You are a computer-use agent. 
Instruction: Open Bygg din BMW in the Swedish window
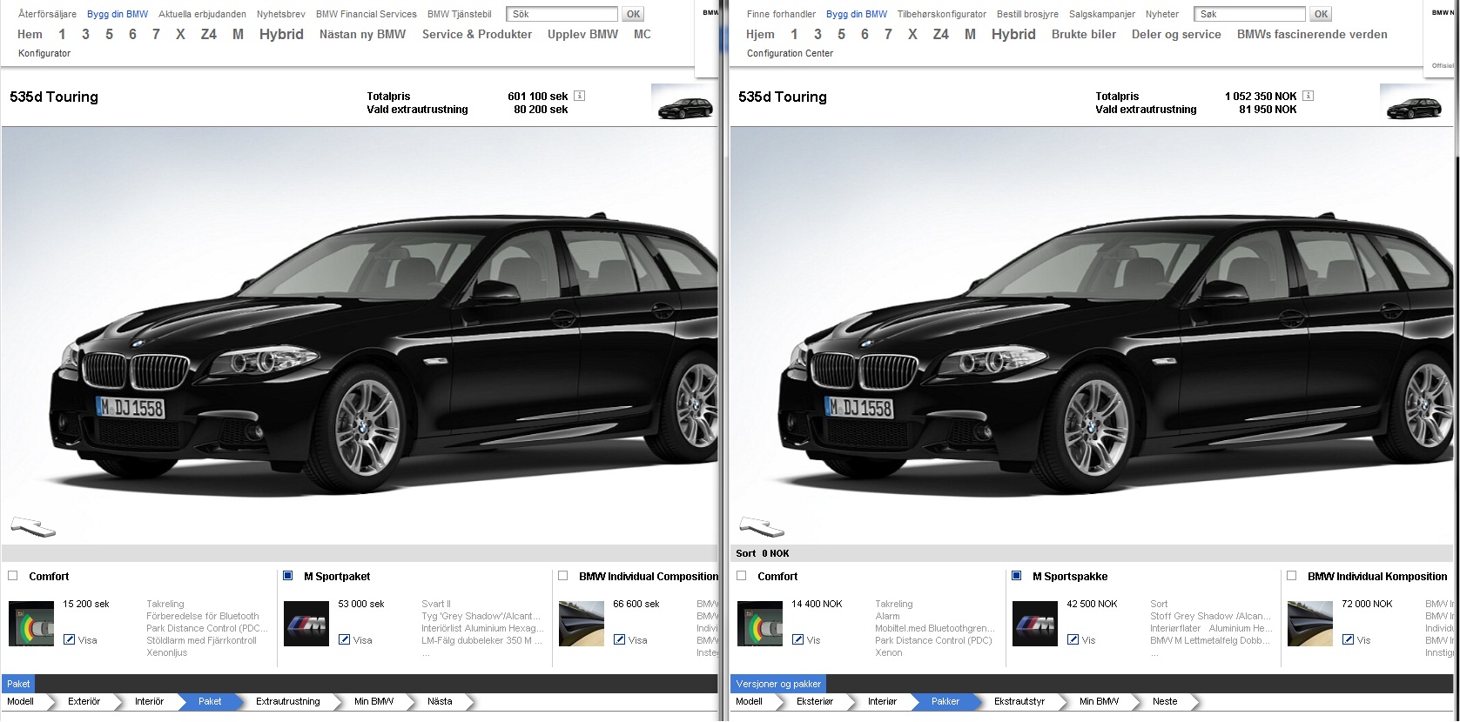(x=118, y=14)
